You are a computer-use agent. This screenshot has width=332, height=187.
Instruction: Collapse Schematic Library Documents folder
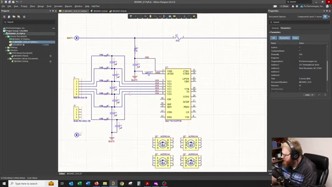[x=8, y=59]
